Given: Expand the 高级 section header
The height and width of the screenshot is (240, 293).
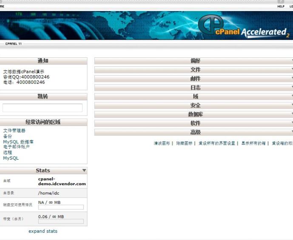Looking at the screenshot, I should (x=193, y=132).
